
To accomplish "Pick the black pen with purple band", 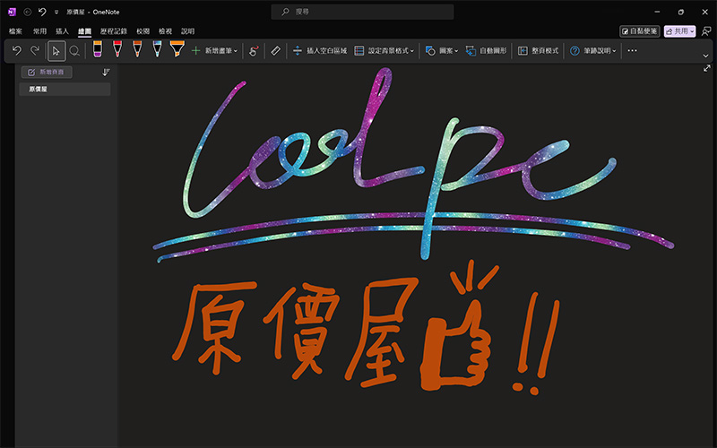I will 98,49.
